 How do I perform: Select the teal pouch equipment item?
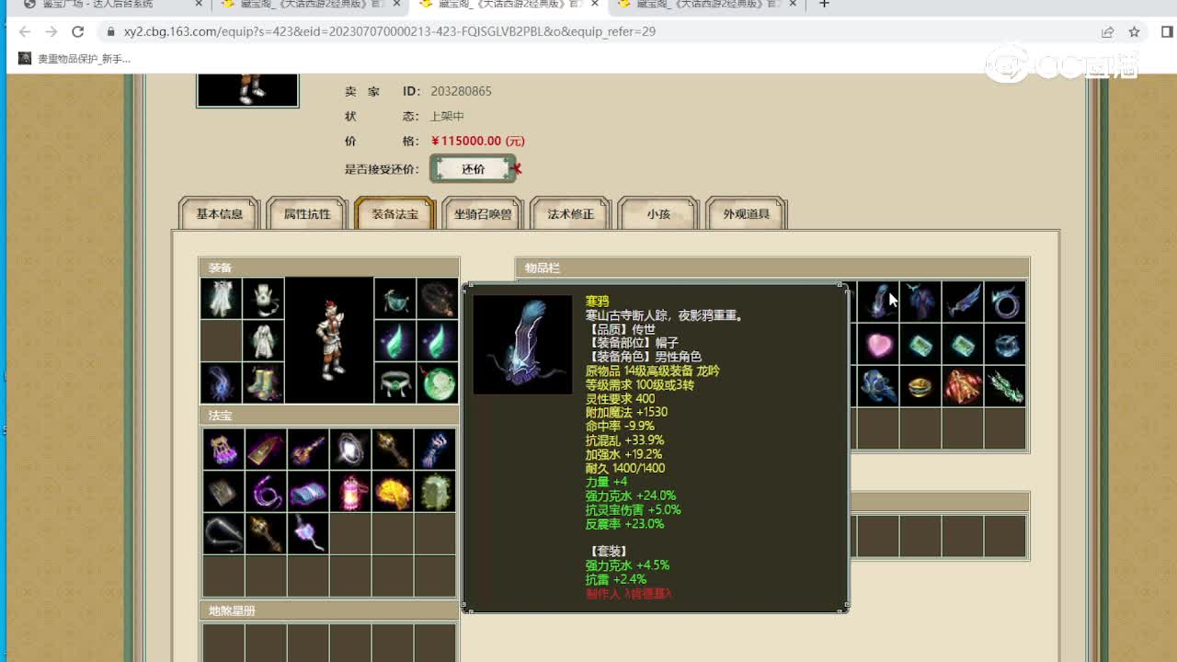tap(395, 299)
